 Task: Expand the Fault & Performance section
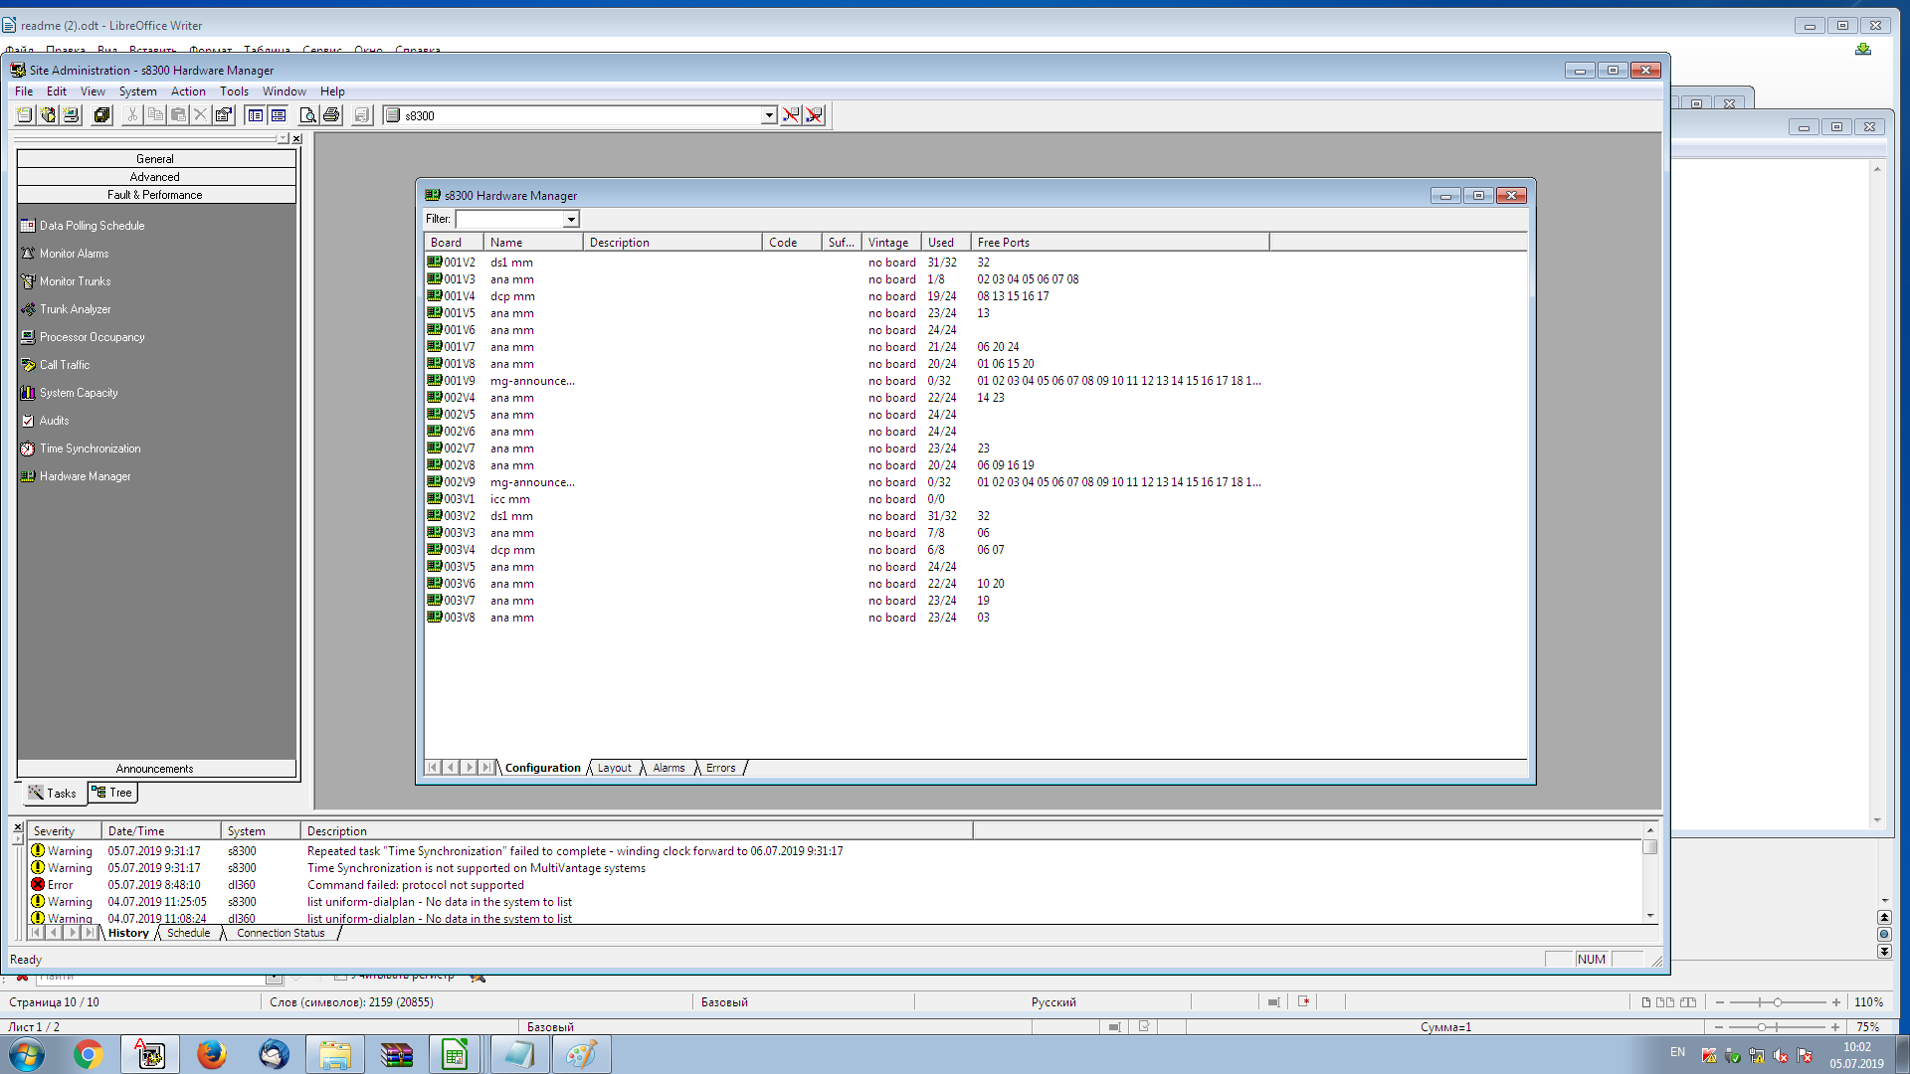tap(153, 194)
